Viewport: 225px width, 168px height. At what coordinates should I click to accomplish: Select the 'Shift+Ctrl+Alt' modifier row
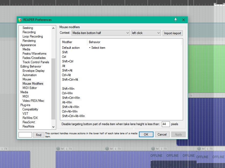(x=70, y=80)
